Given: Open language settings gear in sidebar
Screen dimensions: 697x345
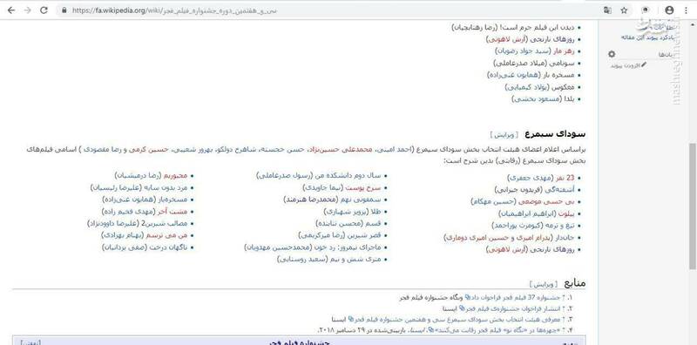Looking at the screenshot, I should click(612, 54).
